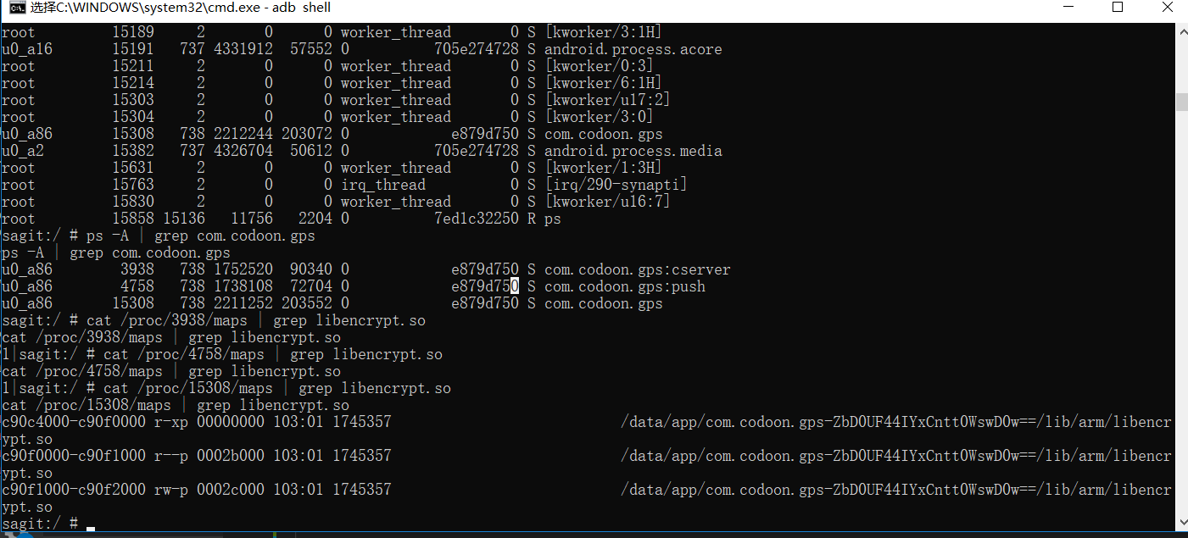Click address range c90c4000-c90f0000
1188x538 pixels.
(x=74, y=422)
